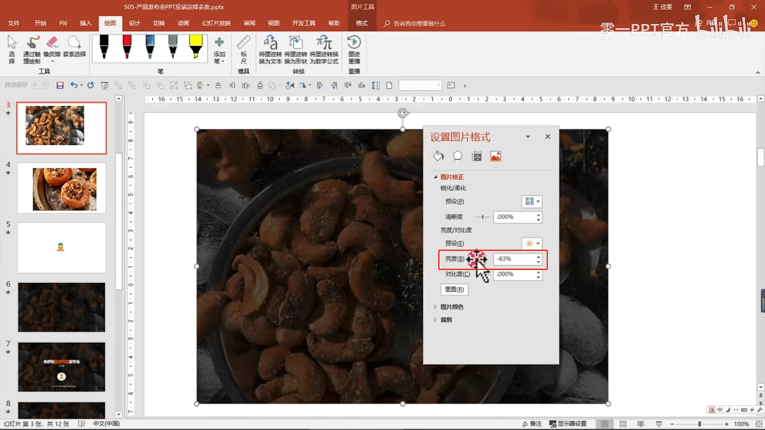The height and width of the screenshot is (430, 765).
Task: Open the quick toolbar font combo box
Action: (x=420, y=85)
